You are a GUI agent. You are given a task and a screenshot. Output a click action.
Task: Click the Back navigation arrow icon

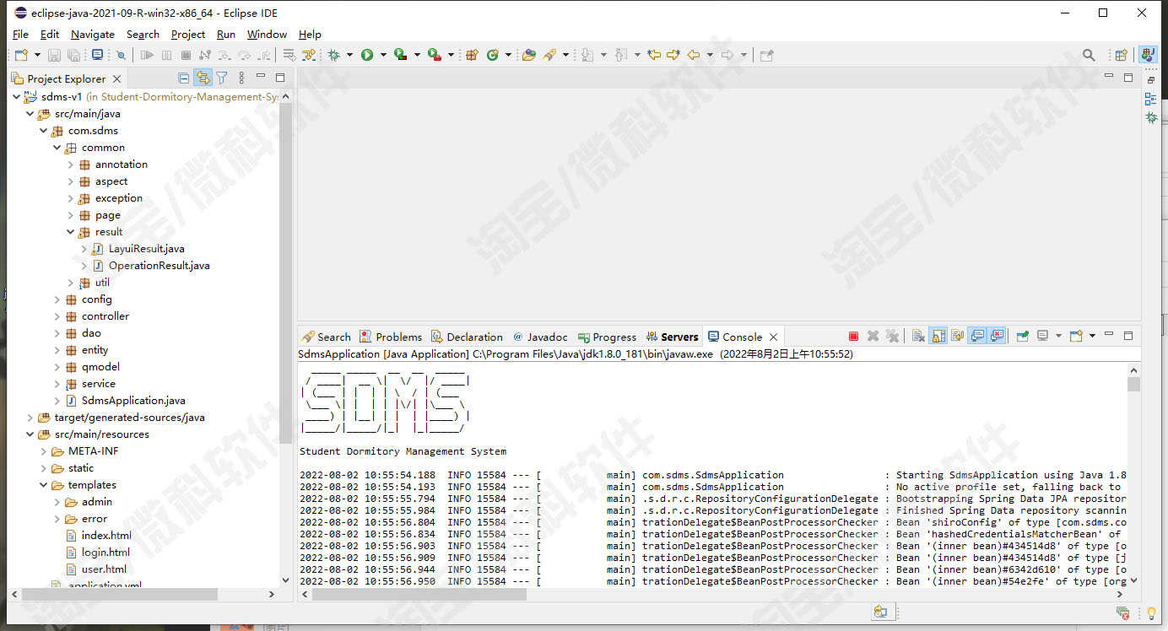pyautogui.click(x=694, y=55)
